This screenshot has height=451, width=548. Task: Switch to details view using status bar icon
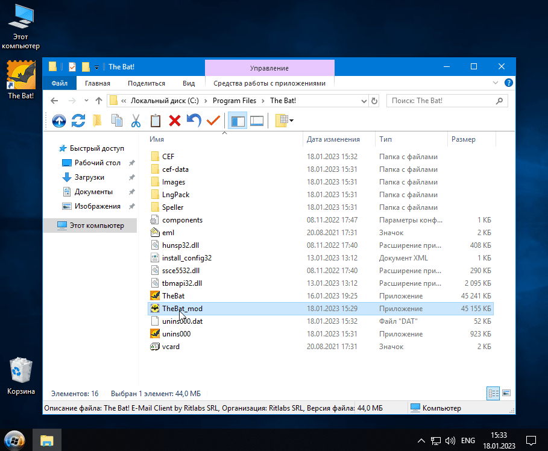click(493, 393)
